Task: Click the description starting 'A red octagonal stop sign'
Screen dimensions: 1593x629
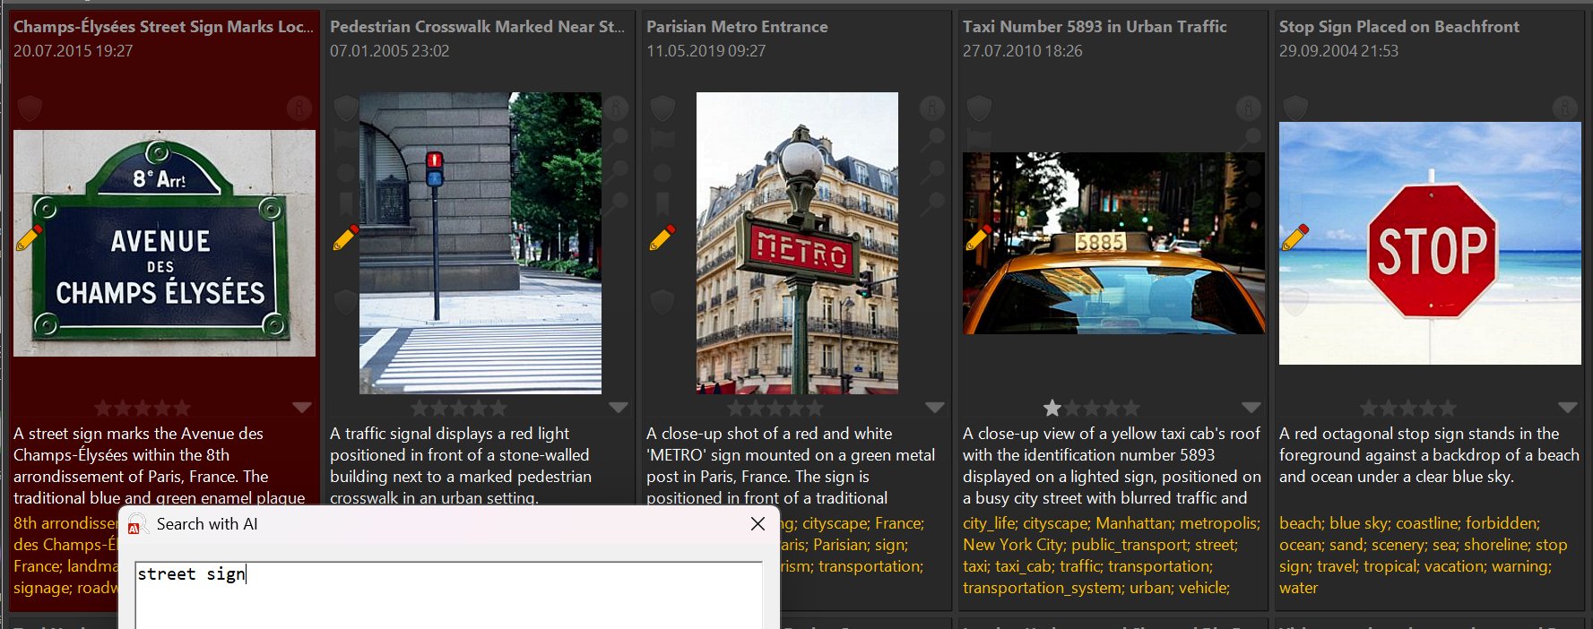Action: pyautogui.click(x=1429, y=455)
